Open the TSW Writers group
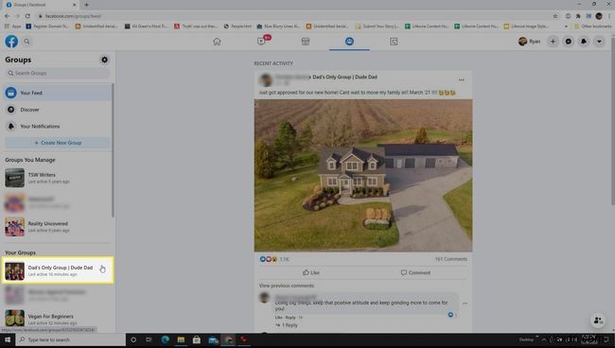Image resolution: width=615 pixels, height=348 pixels. pyautogui.click(x=58, y=178)
